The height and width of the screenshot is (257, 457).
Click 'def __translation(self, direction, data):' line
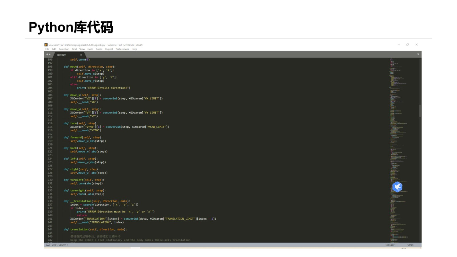[x=97, y=201]
